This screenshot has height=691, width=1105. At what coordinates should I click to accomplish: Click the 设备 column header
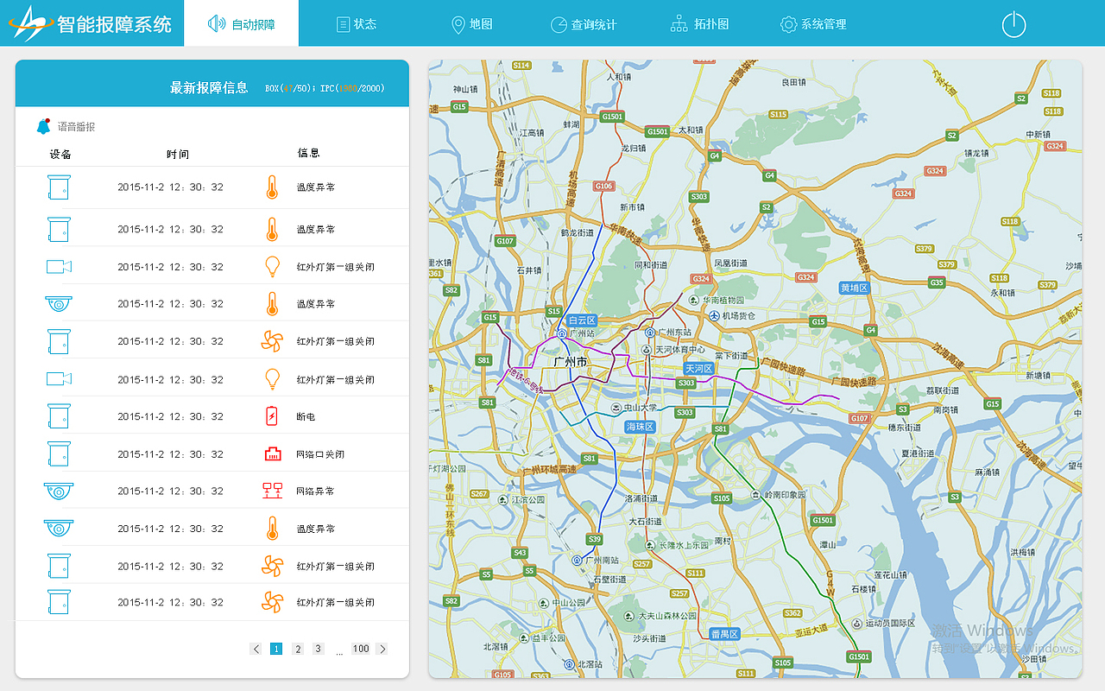coord(60,154)
